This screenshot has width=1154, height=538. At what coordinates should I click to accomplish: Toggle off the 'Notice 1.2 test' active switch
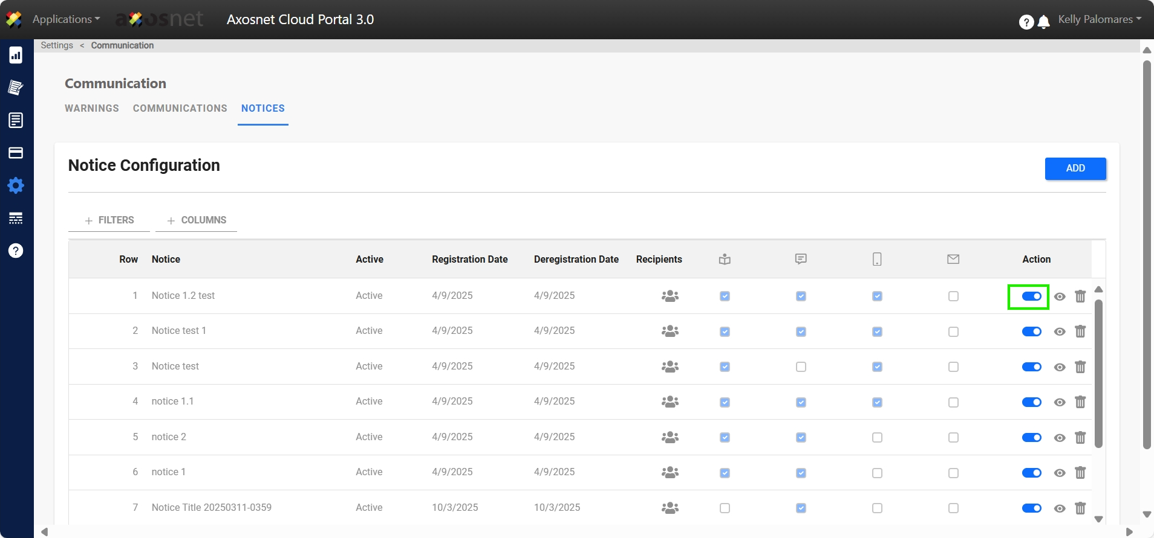[1031, 296]
